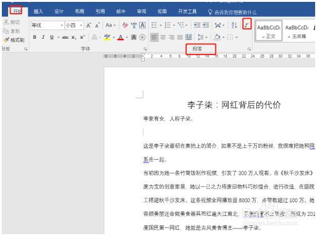Open the 审阅 tab

[142, 11]
